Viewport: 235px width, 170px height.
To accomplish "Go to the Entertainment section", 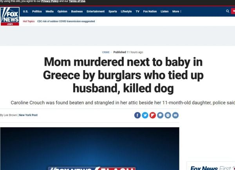I will (96, 11).
